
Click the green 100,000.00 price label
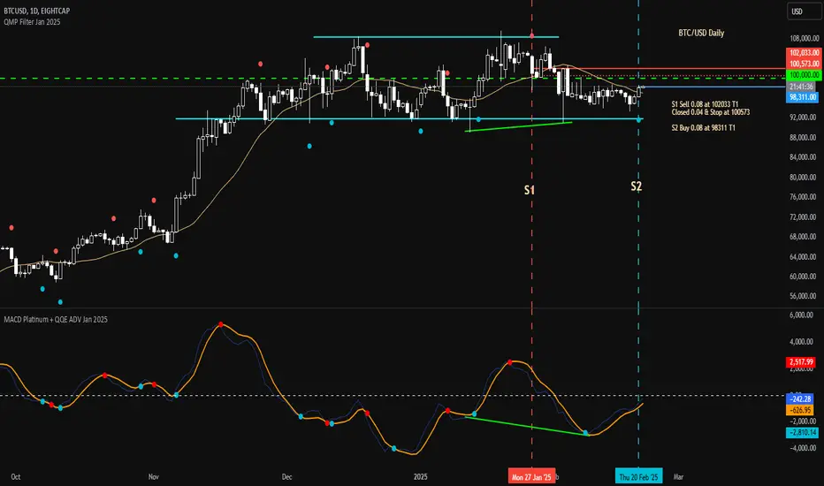coord(804,75)
